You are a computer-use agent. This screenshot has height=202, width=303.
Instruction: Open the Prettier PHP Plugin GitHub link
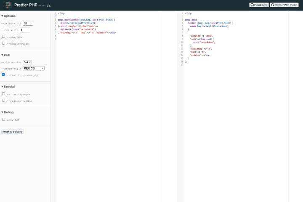(284, 5)
